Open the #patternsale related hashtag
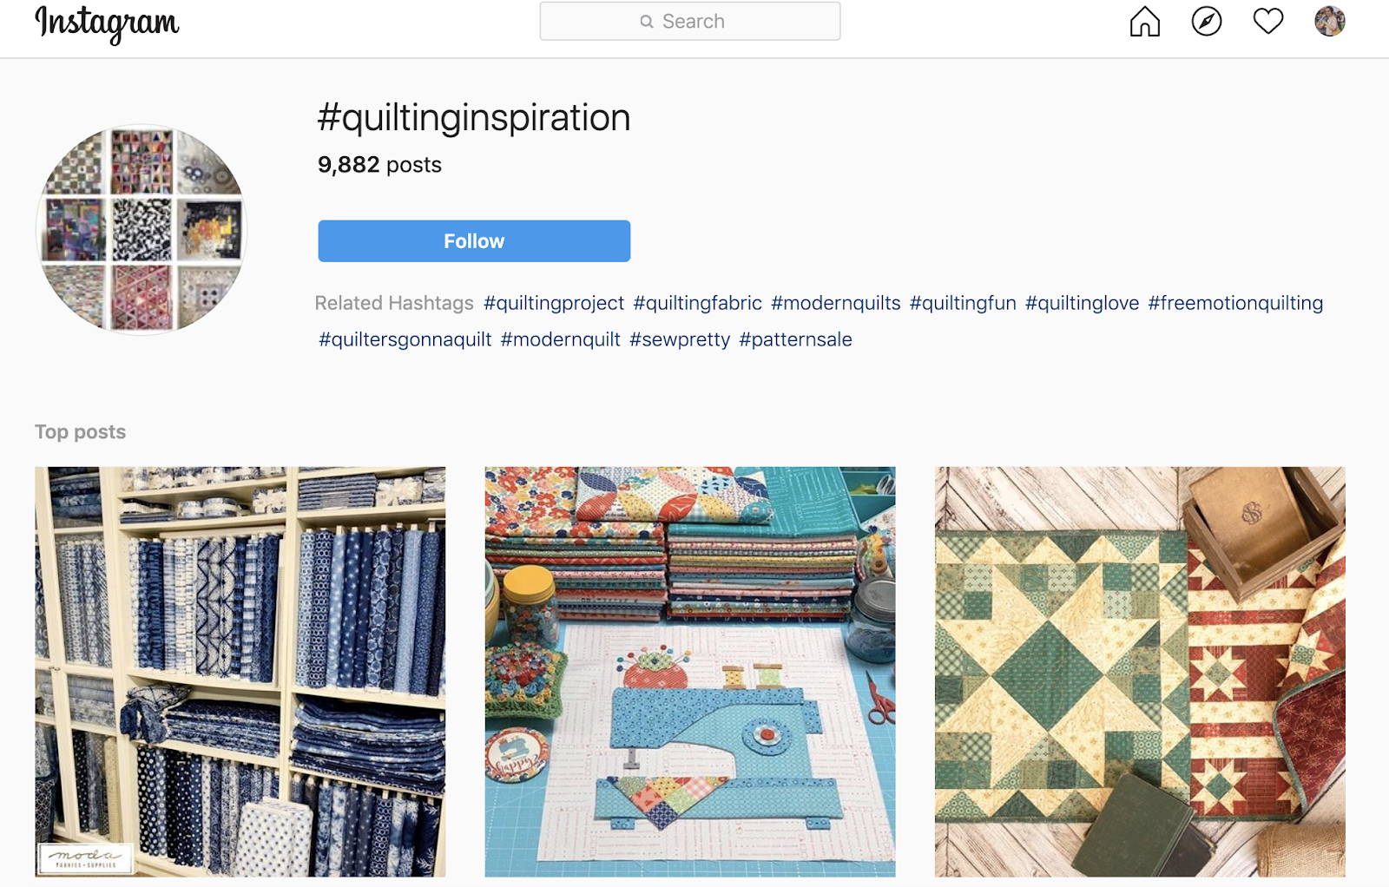This screenshot has width=1389, height=887. [795, 339]
